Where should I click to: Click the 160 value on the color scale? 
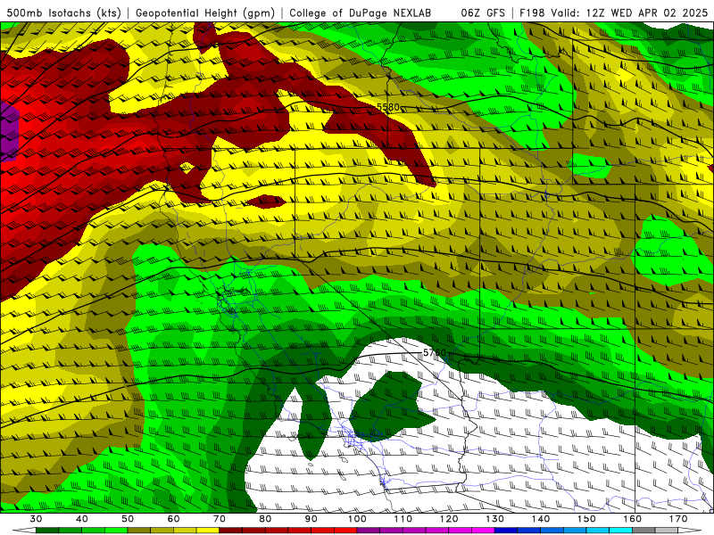click(x=633, y=519)
